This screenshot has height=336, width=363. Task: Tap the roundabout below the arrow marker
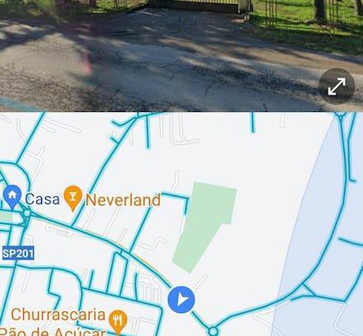click(213, 331)
